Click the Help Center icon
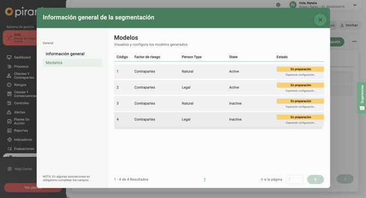 [9, 169]
